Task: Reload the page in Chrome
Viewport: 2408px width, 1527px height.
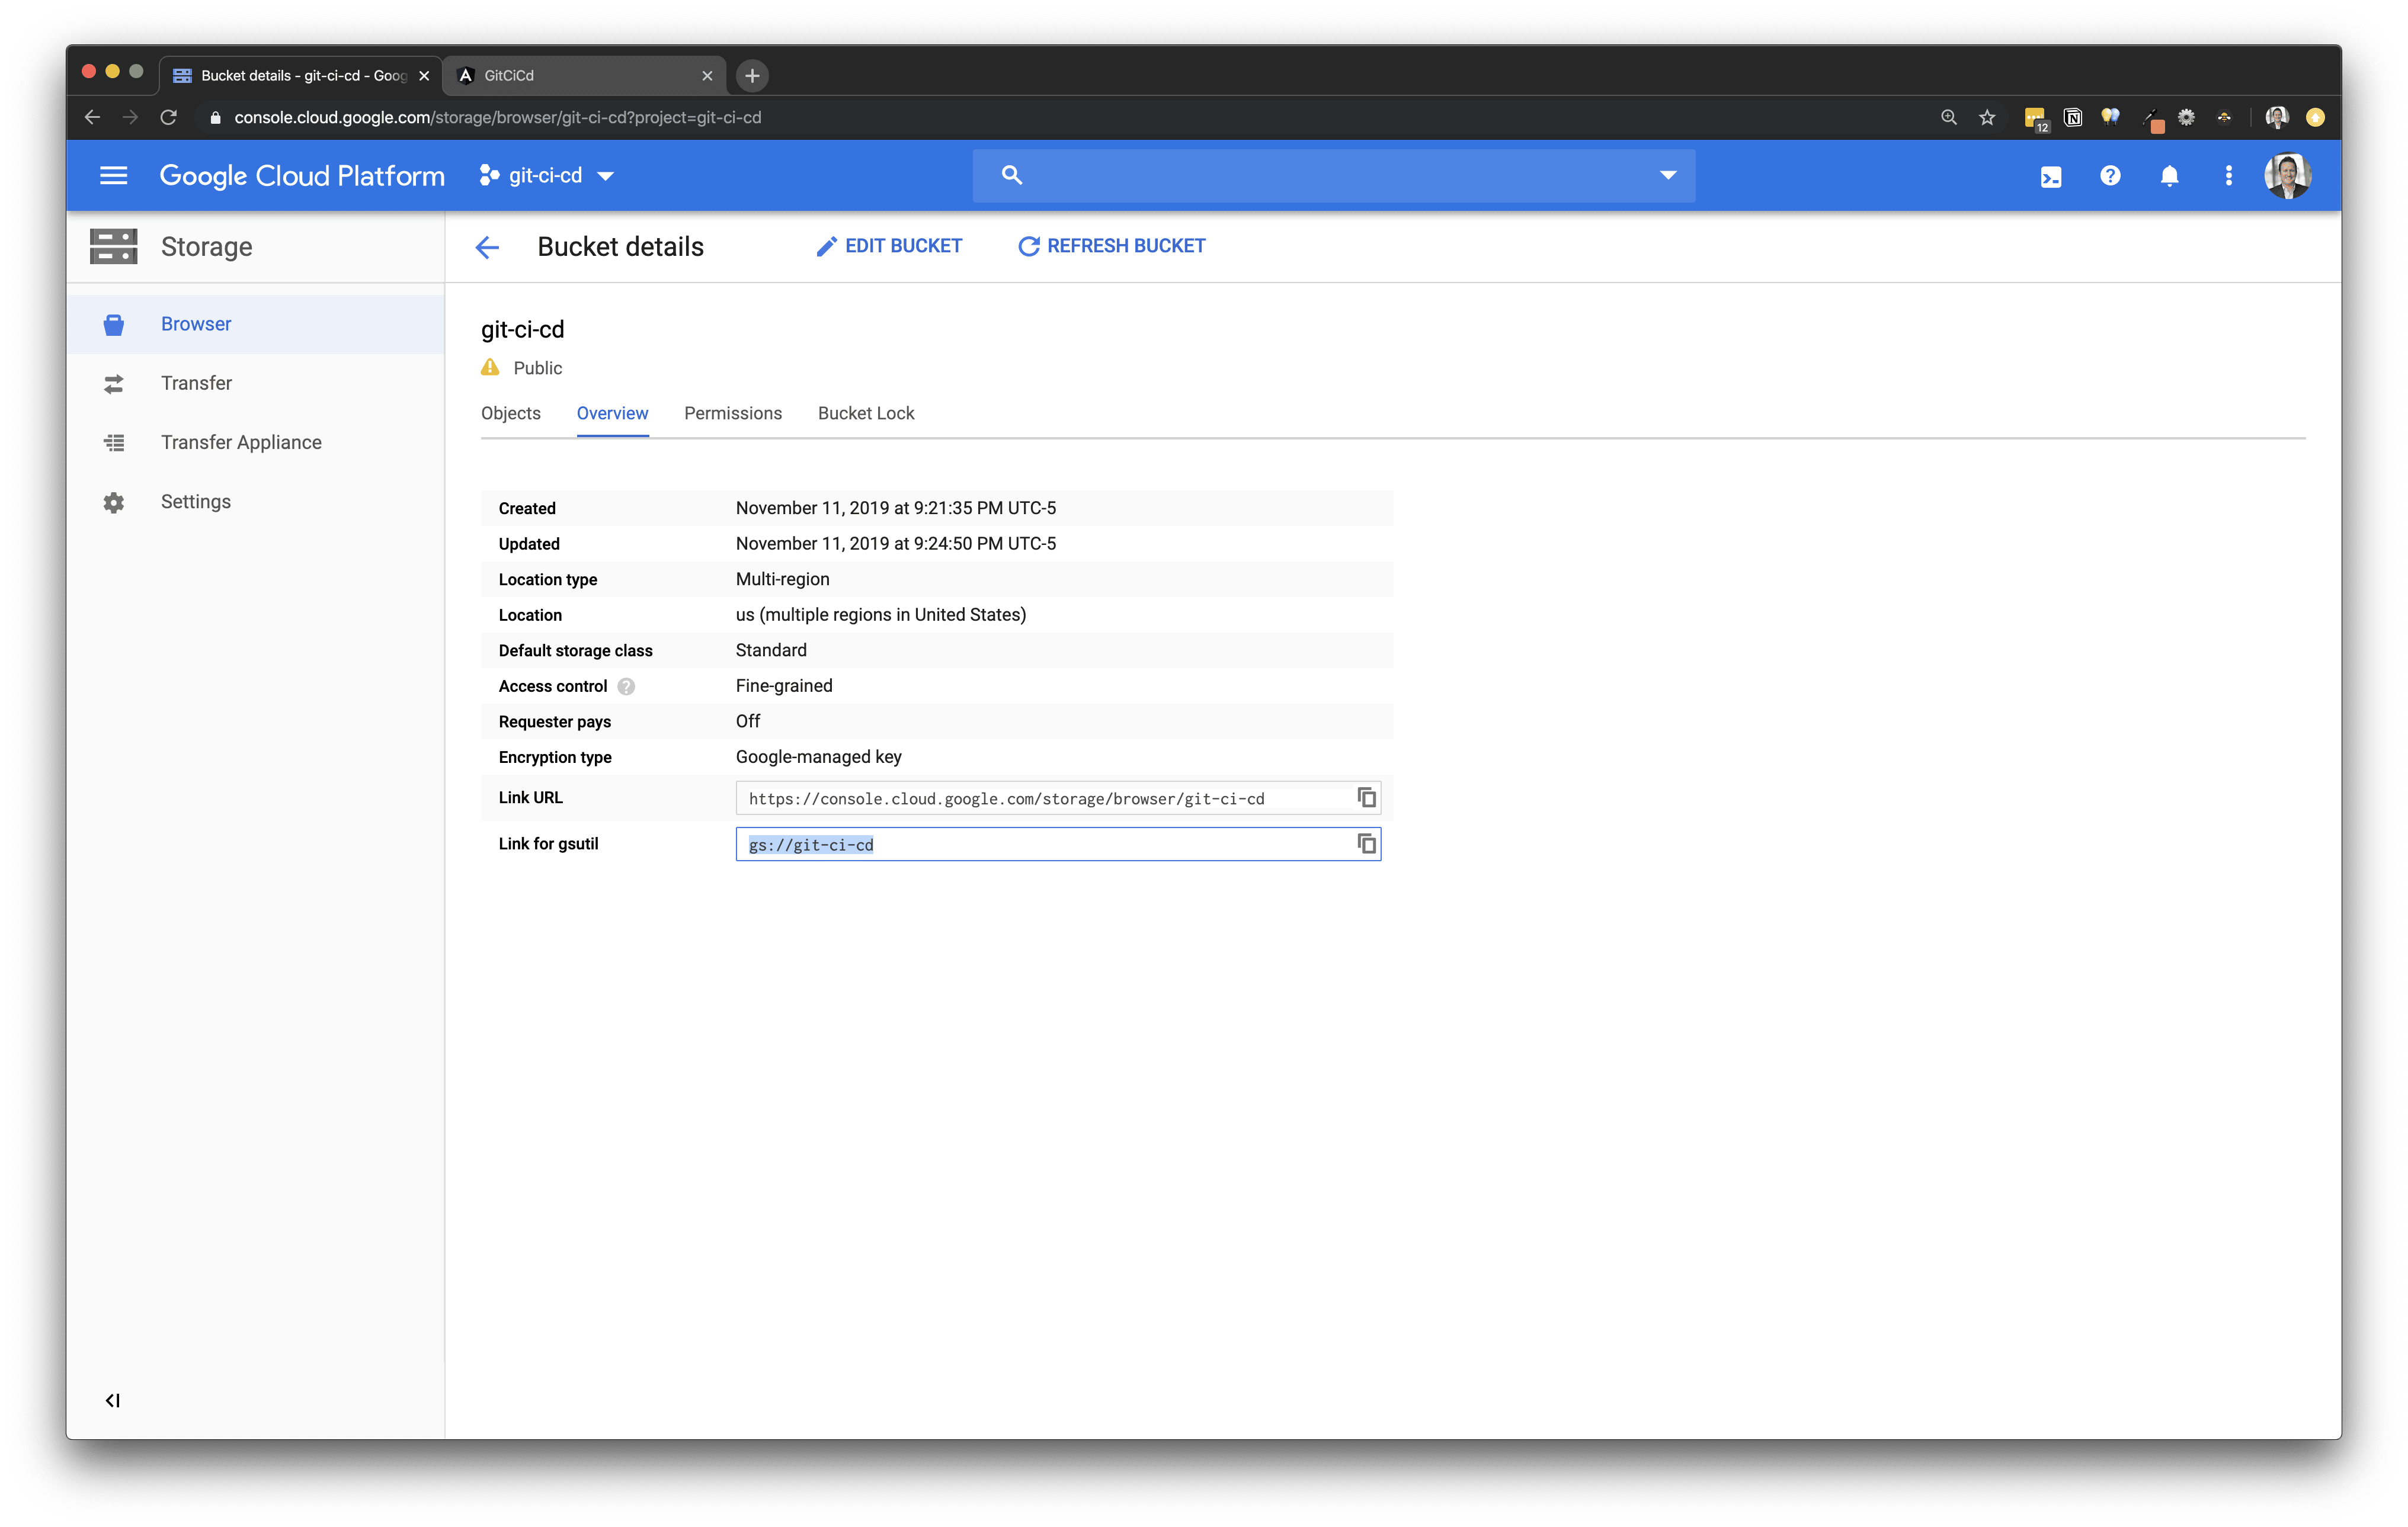Action: [169, 118]
